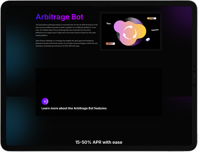Click the circular arrows icon in the illustration

130,32
